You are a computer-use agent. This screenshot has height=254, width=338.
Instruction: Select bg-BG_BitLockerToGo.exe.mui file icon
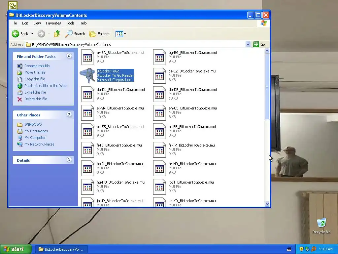(159, 57)
